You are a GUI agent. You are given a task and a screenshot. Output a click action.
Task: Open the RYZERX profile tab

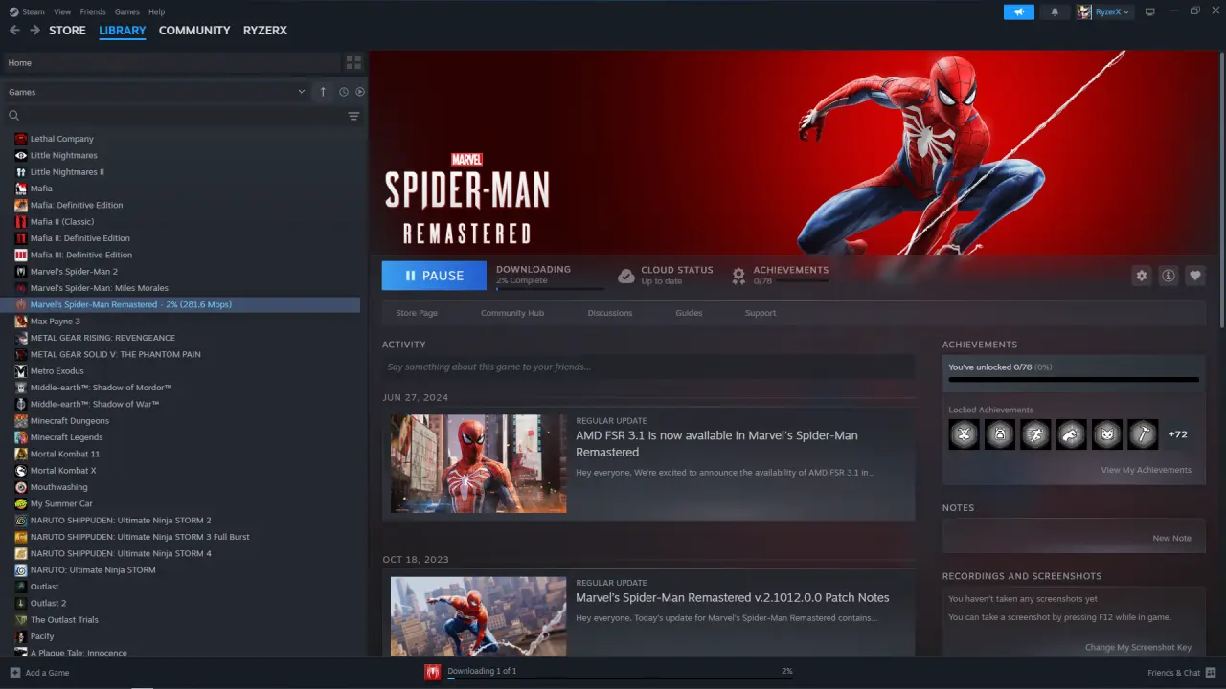(265, 31)
